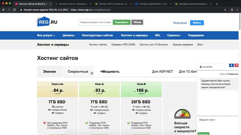Open the Регистрация link

[x=180, y=23]
